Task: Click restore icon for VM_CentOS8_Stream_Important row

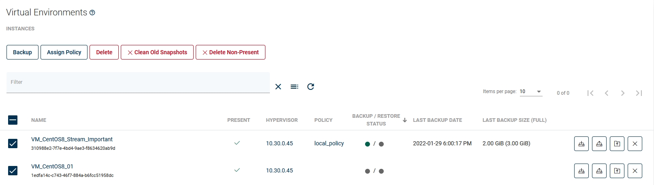Action: (x=599, y=144)
